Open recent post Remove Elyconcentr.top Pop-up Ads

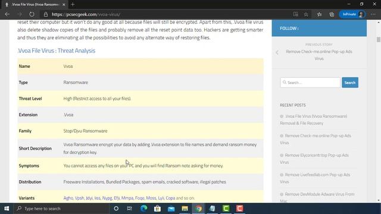pyautogui.click(x=314, y=159)
